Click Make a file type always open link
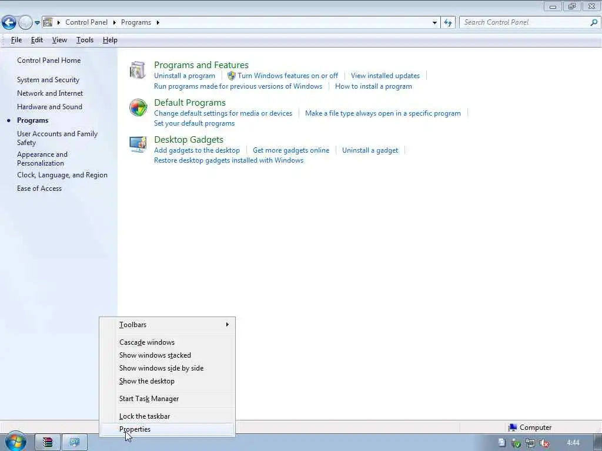Screen dimensions: 602x451 [383, 113]
